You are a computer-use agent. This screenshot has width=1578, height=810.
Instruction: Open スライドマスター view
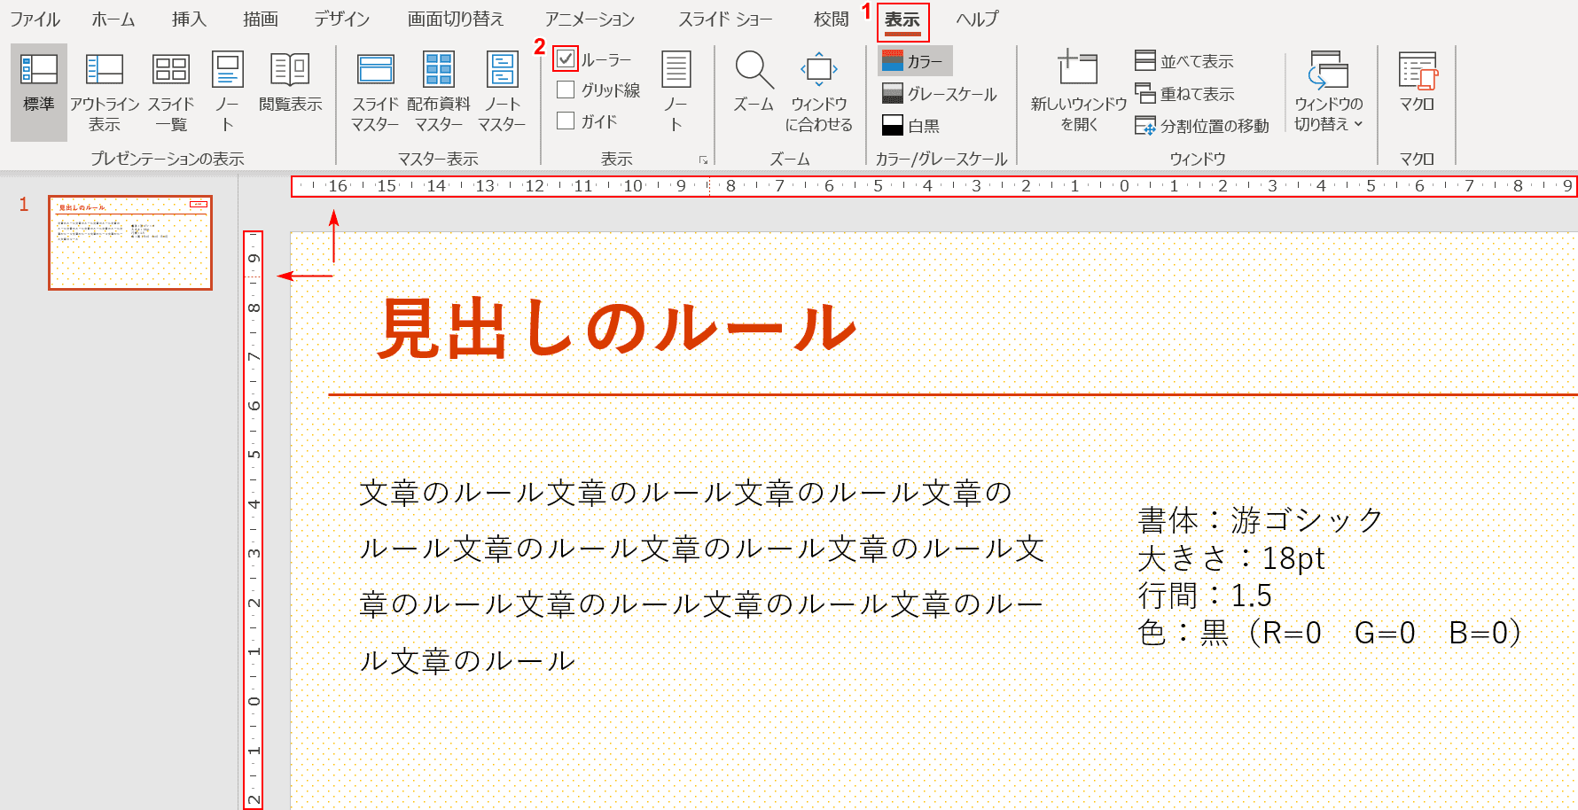[x=375, y=92]
